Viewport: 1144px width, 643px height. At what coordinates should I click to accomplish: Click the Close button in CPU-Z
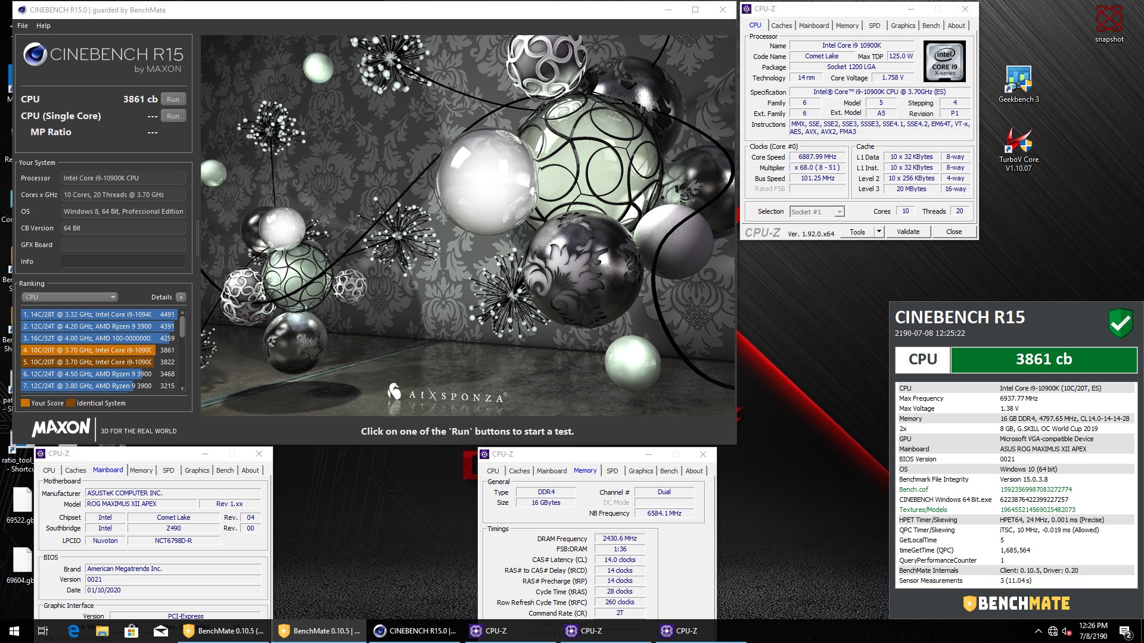(x=953, y=232)
